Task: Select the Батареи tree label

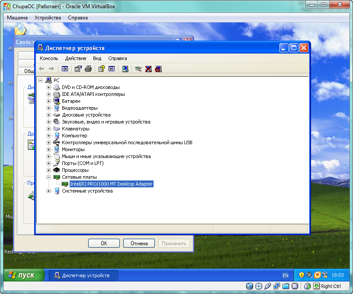Action: pyautogui.click(x=71, y=101)
